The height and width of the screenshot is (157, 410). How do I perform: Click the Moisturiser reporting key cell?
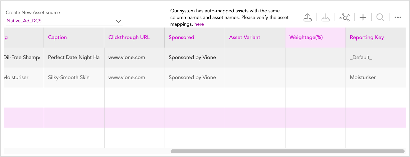(x=376, y=78)
